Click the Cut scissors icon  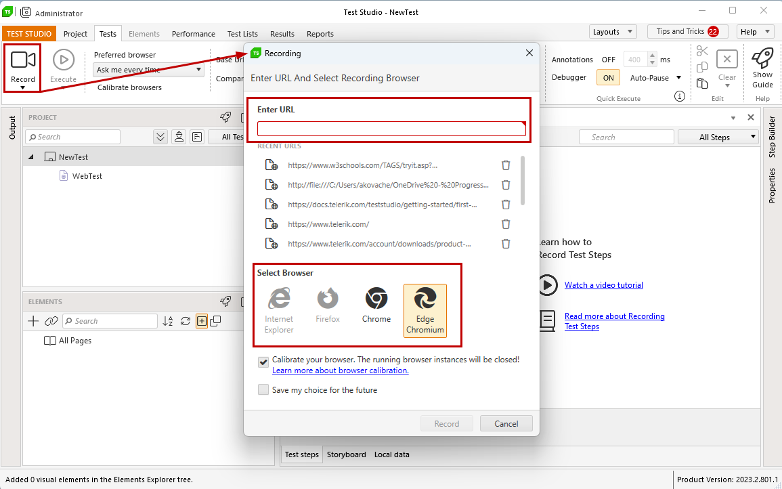[702, 51]
